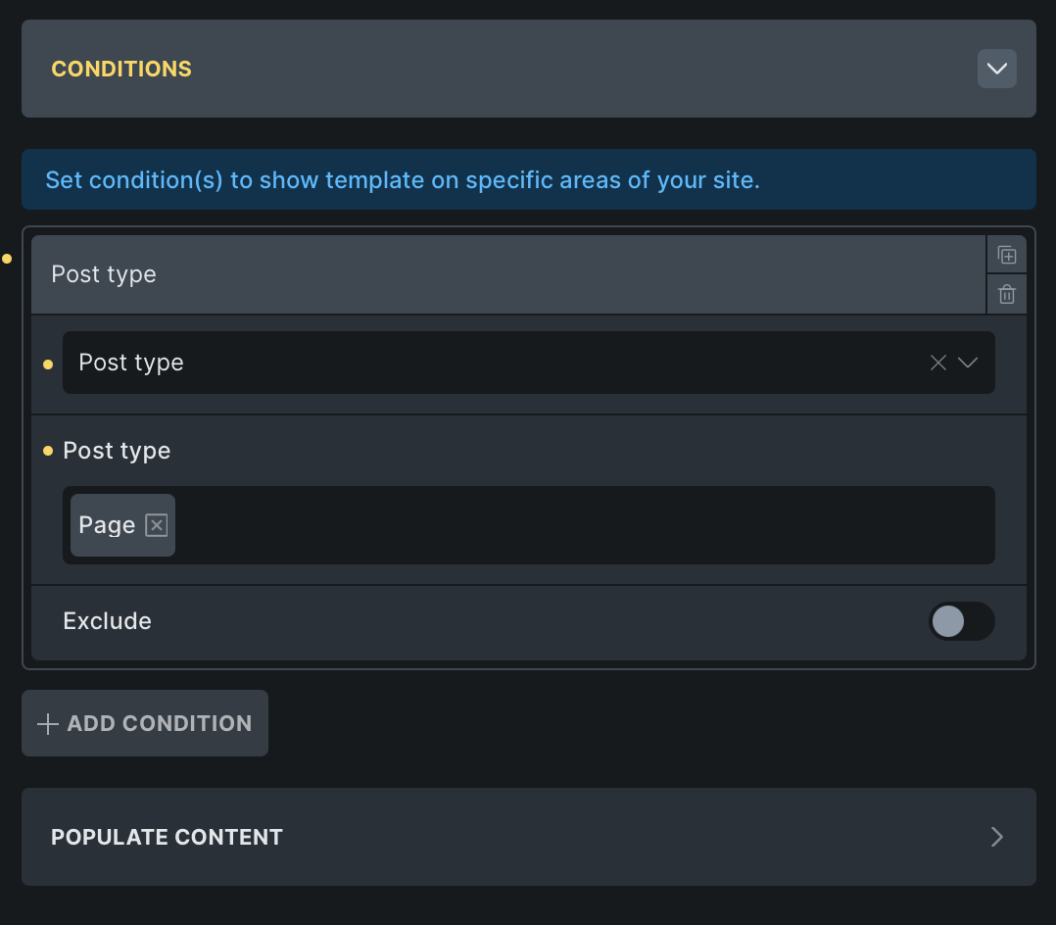
Task: Expand Populate Content using the right chevron
Action: 996,837
